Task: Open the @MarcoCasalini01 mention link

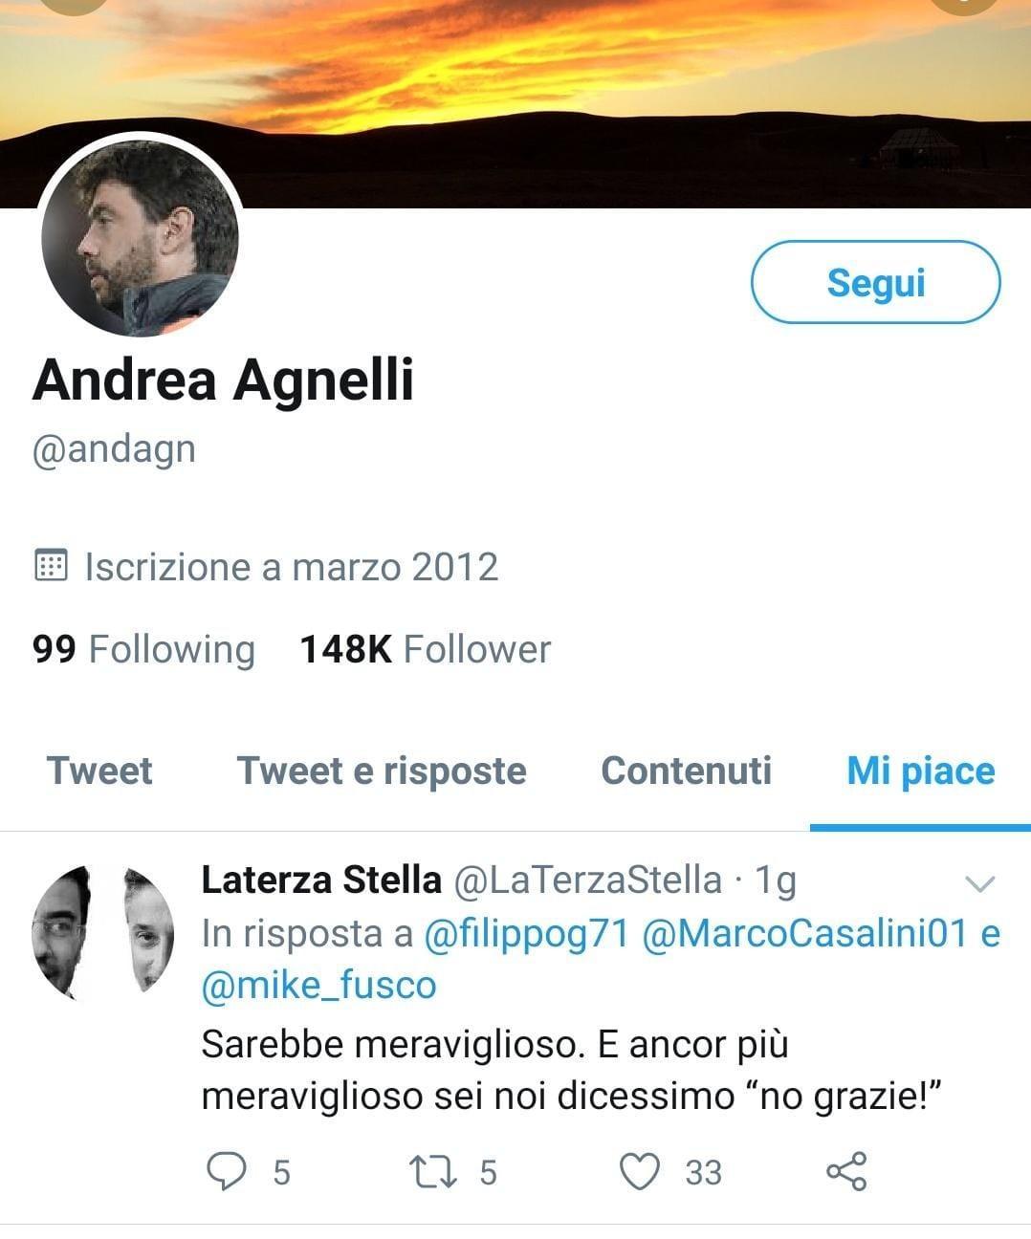Action: click(806, 933)
